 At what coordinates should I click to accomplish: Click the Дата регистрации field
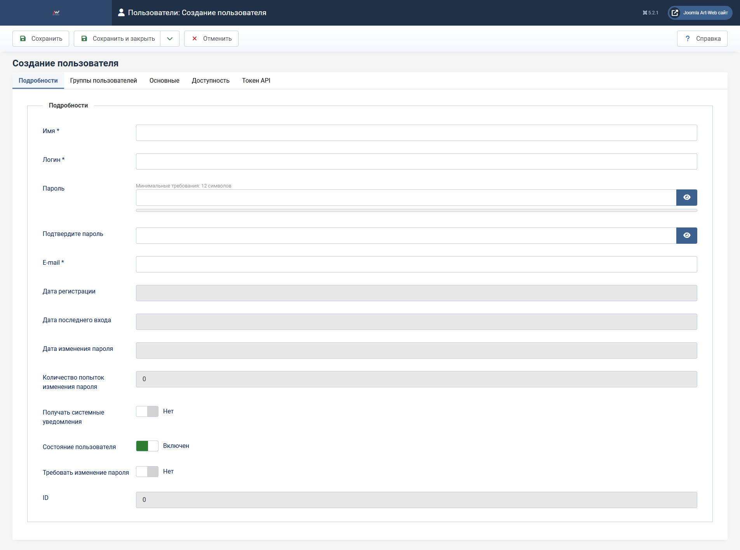416,293
